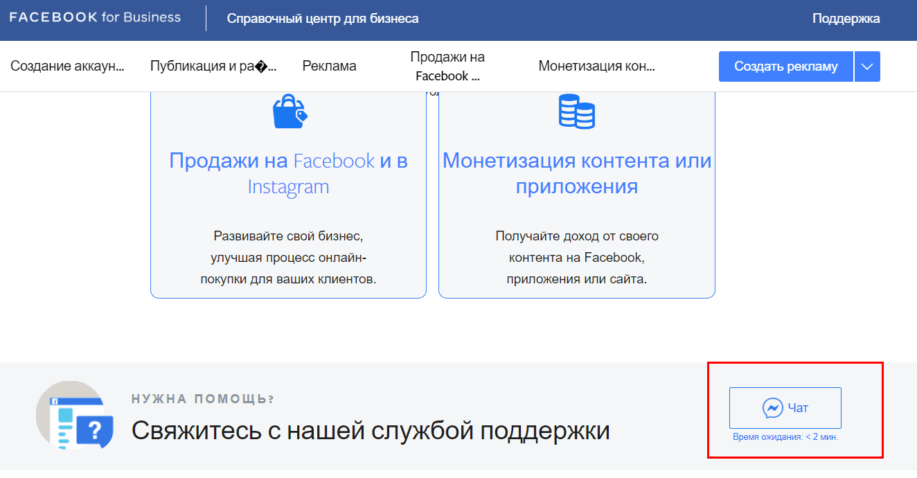Click the Создать рекламу button
Image resolution: width=917 pixels, height=478 pixels.
click(x=785, y=67)
